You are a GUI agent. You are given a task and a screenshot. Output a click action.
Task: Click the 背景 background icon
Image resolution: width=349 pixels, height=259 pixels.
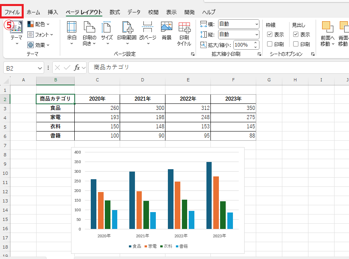(167, 26)
